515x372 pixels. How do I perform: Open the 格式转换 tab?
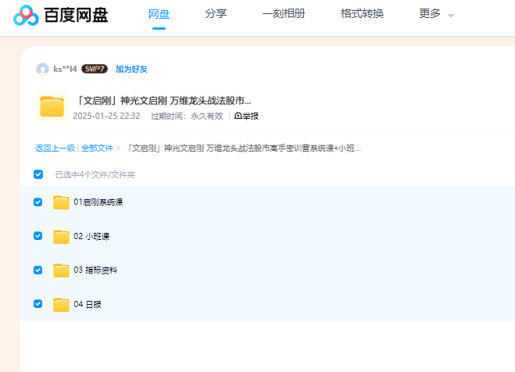click(x=362, y=13)
